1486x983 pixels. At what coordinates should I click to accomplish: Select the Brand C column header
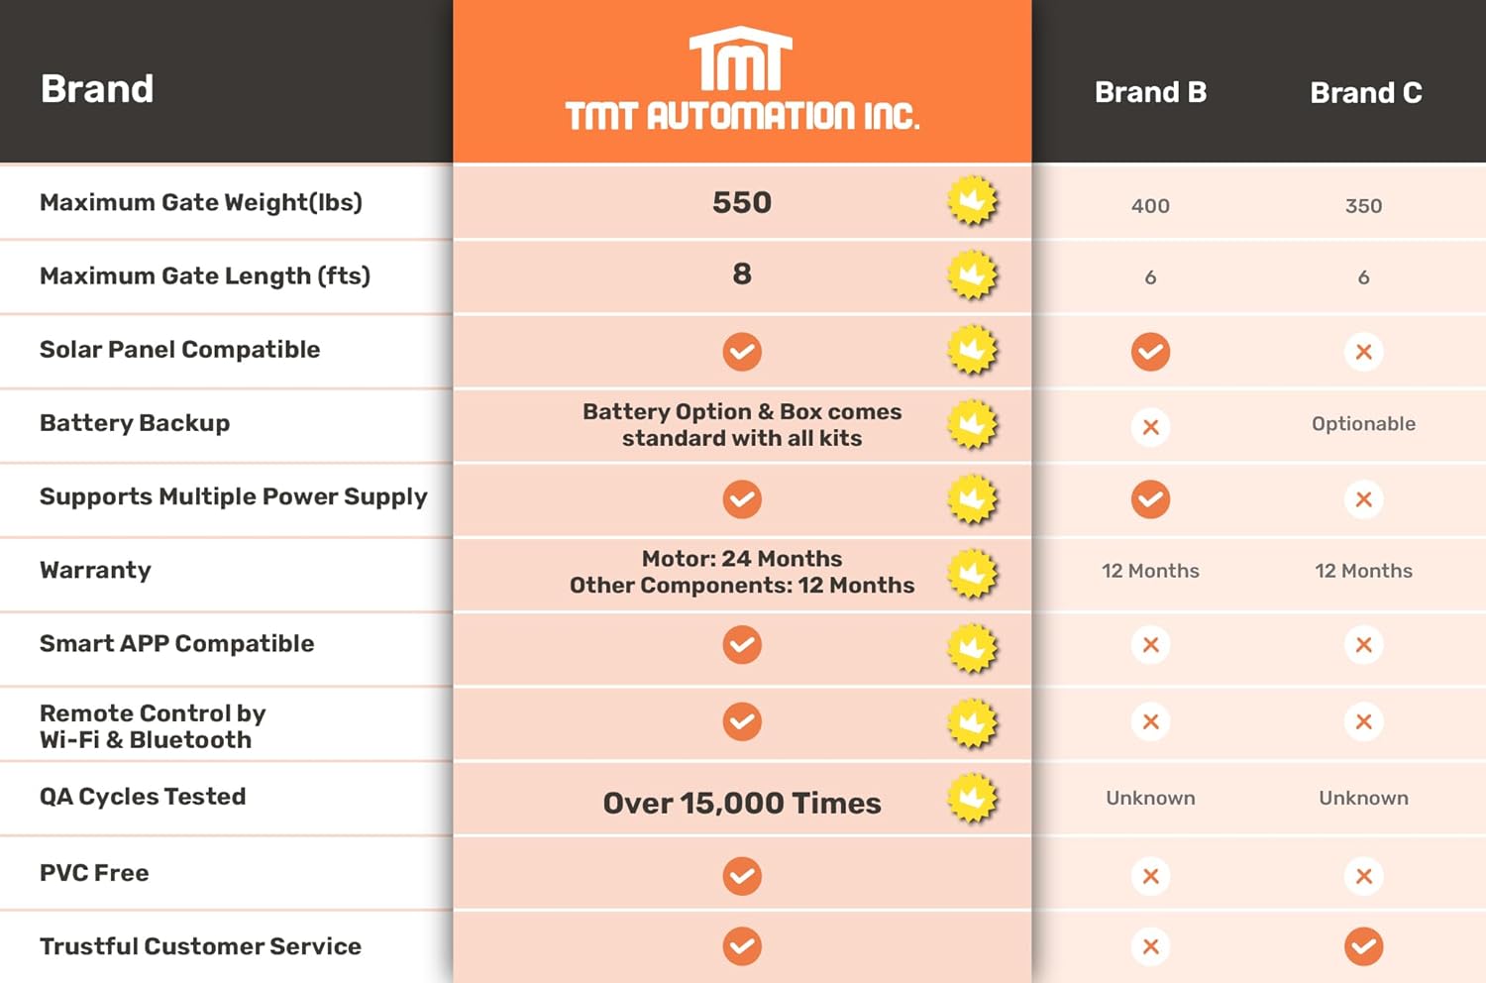tap(1365, 93)
